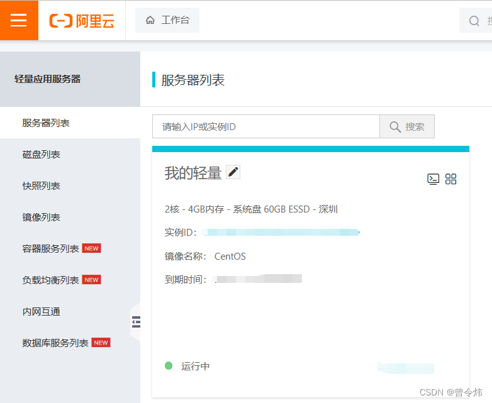Click the server spec line 2核 - 4GB内存
This screenshot has height=403, width=492.
(x=251, y=209)
